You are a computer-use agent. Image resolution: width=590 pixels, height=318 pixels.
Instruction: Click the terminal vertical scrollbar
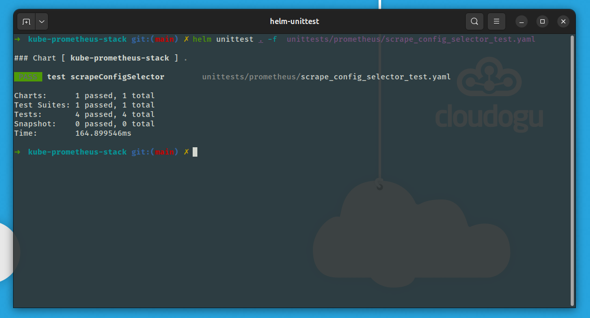coord(572,170)
